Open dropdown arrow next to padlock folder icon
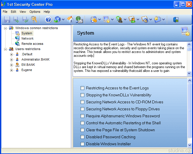The height and width of the screenshot is (154, 193). click(164, 20)
